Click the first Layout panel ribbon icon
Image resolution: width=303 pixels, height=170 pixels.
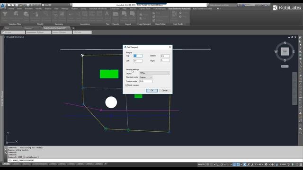coord(124,14)
